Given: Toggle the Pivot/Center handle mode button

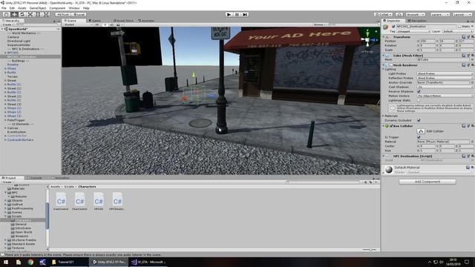Looking at the screenshot, I should (62, 15).
